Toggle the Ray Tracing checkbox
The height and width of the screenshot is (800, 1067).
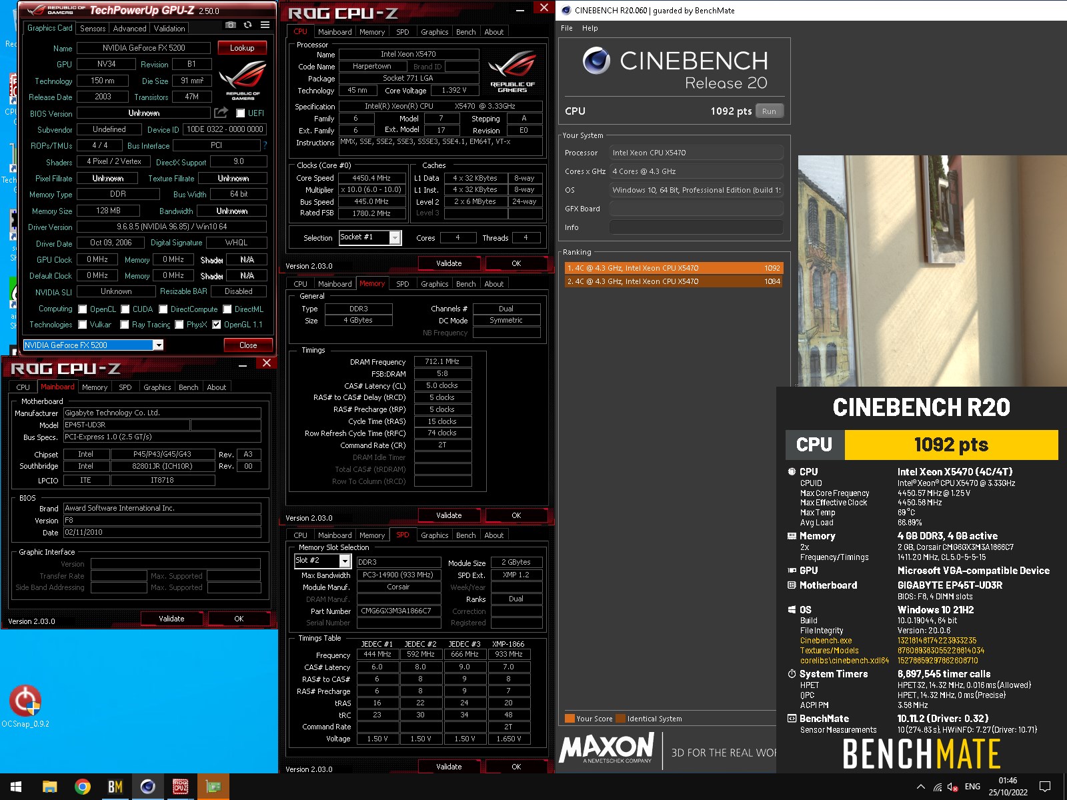[124, 325]
